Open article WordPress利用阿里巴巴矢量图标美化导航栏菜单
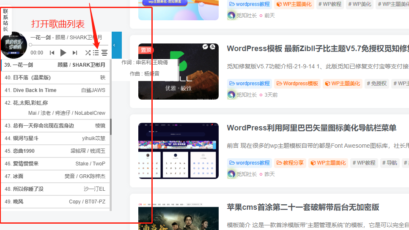Image resolution: width=409 pixels, height=230 pixels. point(311,128)
